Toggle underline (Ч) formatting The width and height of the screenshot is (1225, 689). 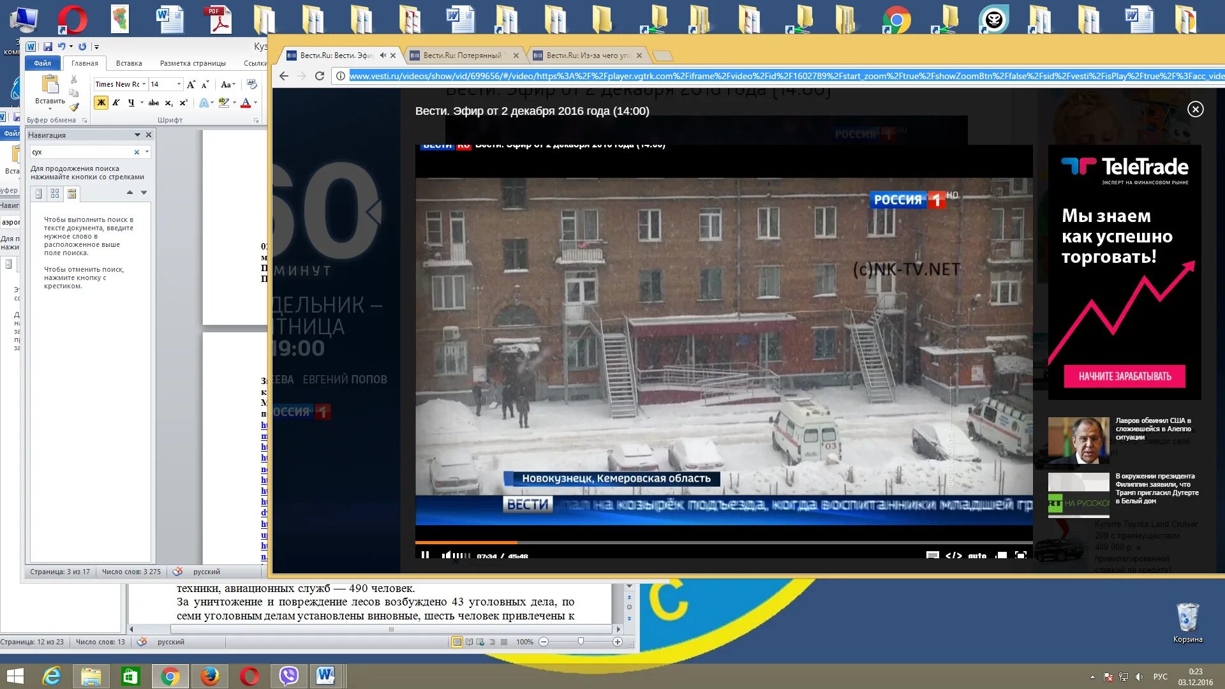point(131,103)
